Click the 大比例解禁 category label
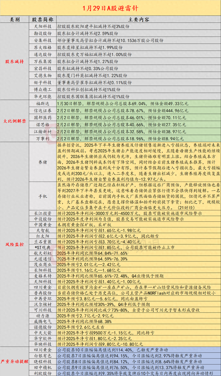This screenshot has height=376, width=221. click(15, 121)
